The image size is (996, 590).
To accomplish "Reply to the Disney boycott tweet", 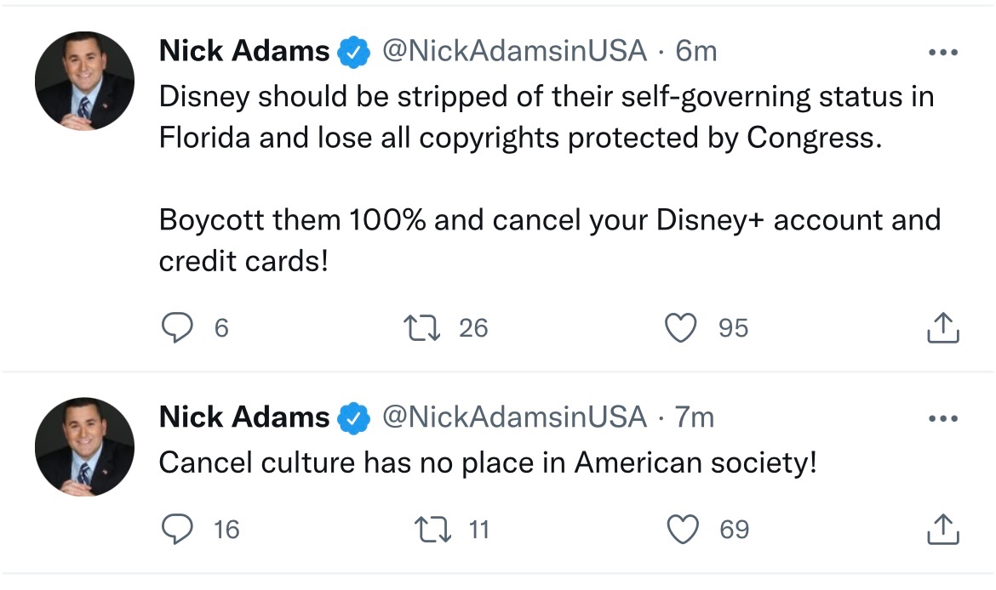I will click(176, 327).
